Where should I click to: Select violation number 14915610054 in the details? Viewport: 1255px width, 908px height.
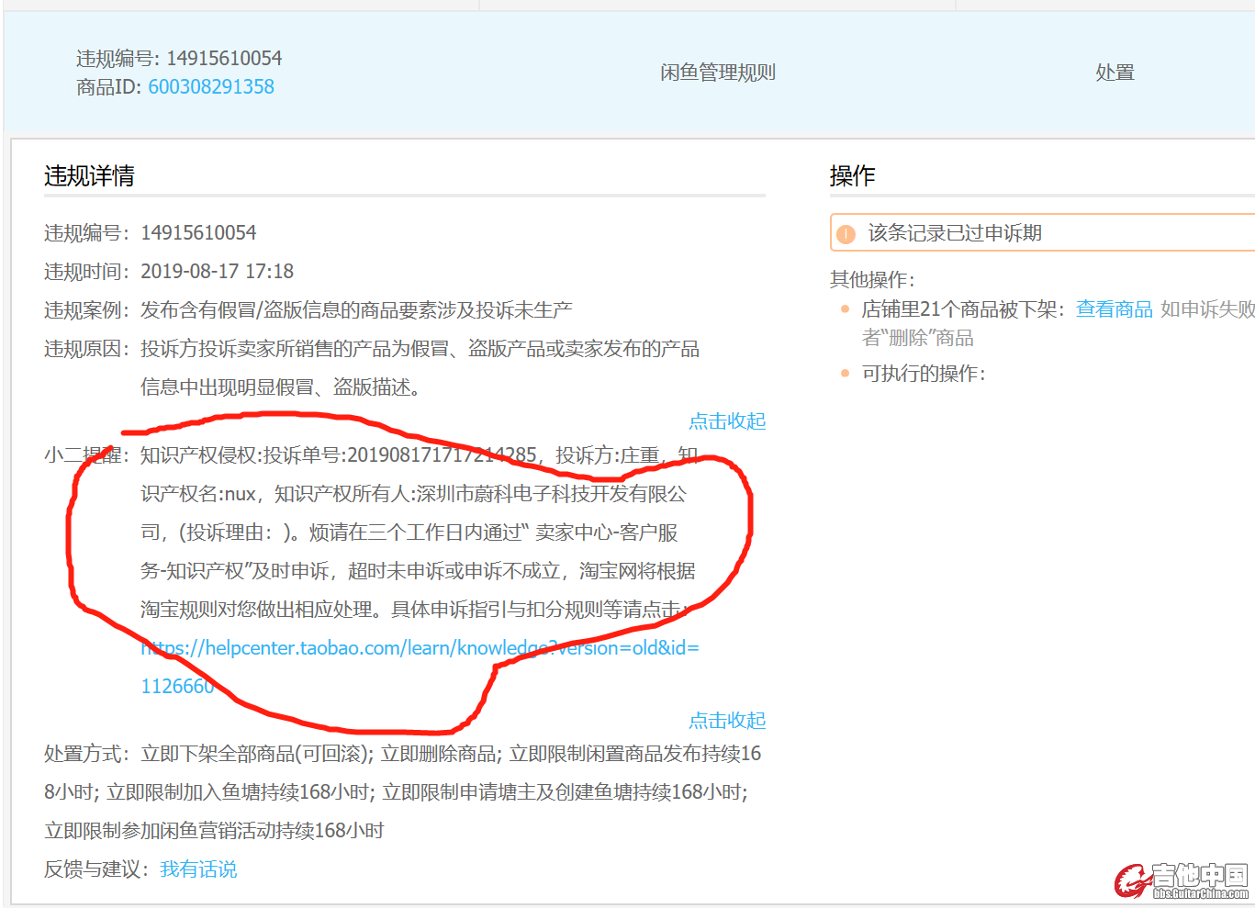pyautogui.click(x=198, y=233)
